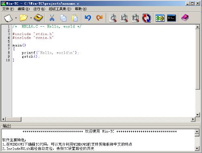Expand the Open folder dropdown arrow
Screen dimensions: 202x153
pos(31,18)
